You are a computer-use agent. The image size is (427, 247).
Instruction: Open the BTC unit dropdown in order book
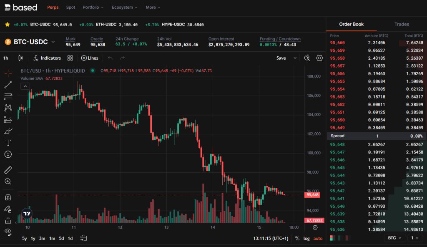394,238
